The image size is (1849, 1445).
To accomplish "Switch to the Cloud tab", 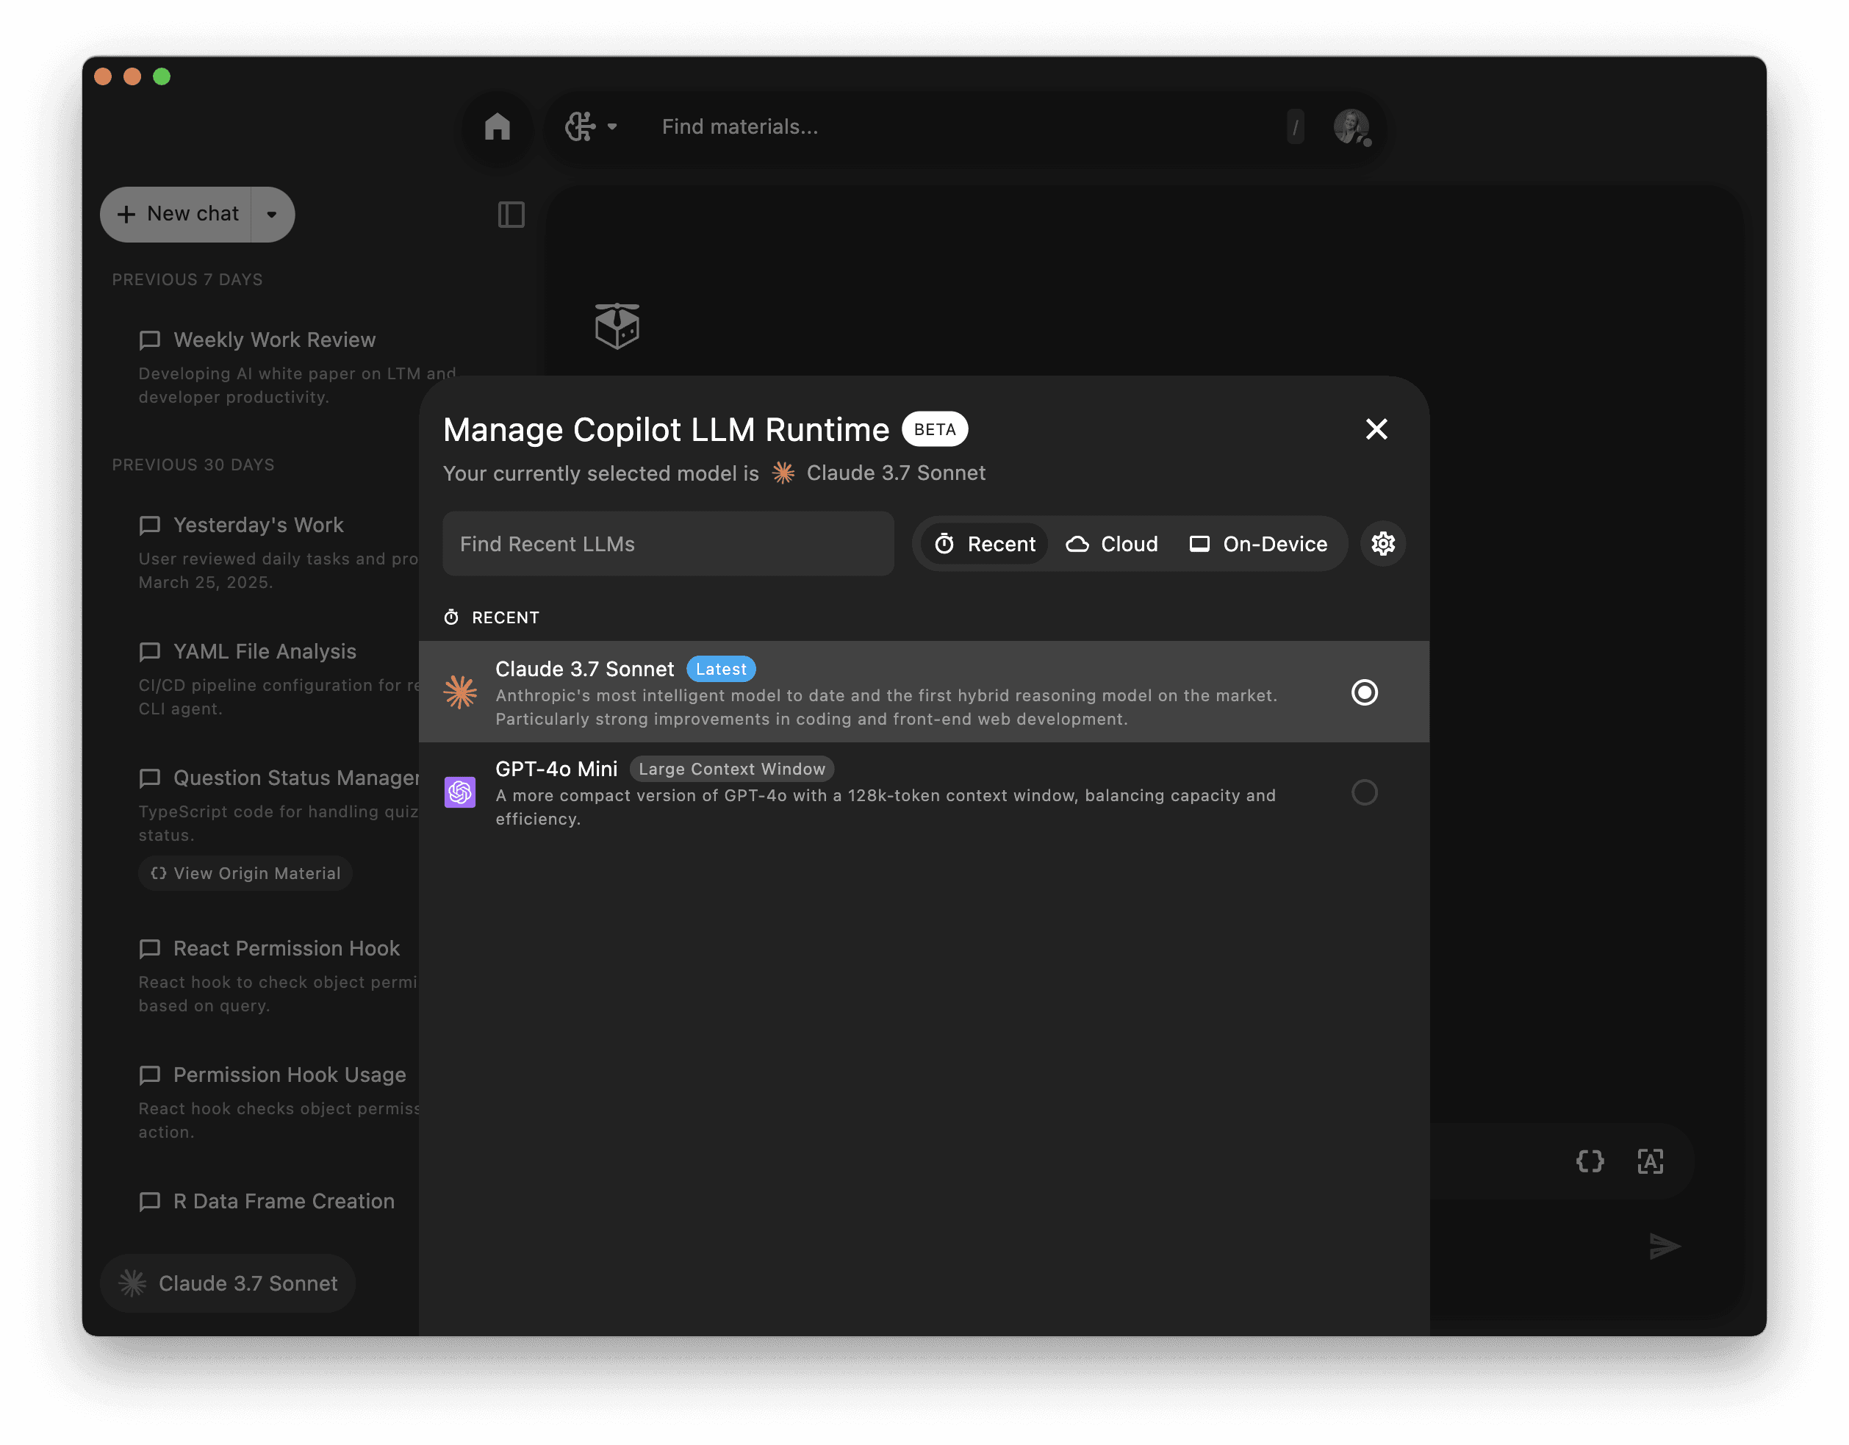I will [1112, 545].
